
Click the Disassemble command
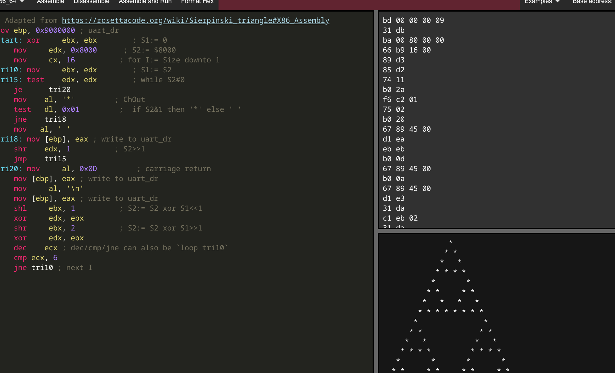[x=91, y=2]
